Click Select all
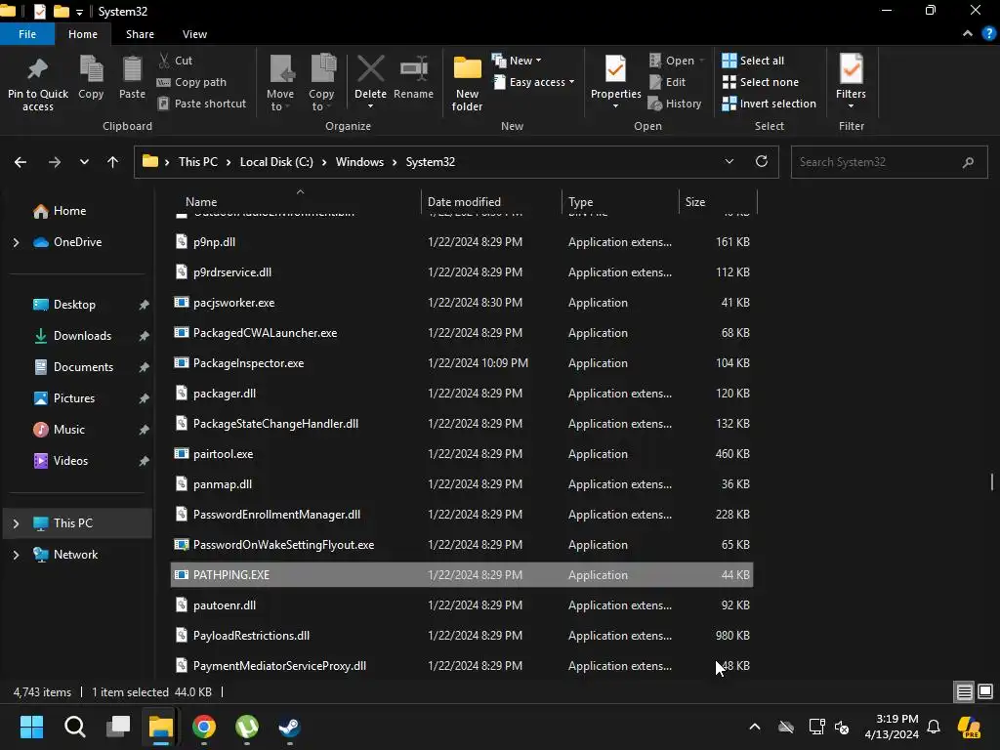Viewport: 1000px width, 750px height. [753, 61]
